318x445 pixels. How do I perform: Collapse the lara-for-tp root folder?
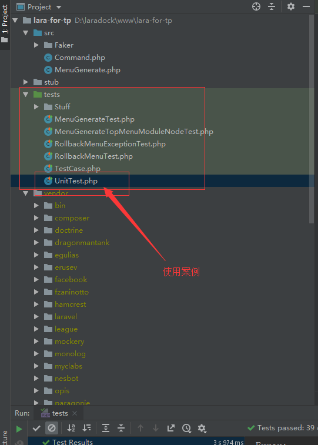coord(15,21)
